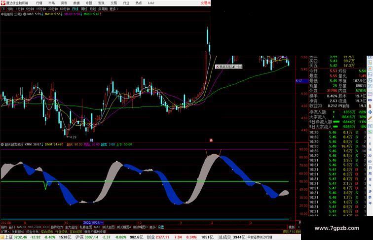The height and width of the screenshot is (240, 373).
Task: Click the indicator-line icon above RSI
Action: point(370,94)
